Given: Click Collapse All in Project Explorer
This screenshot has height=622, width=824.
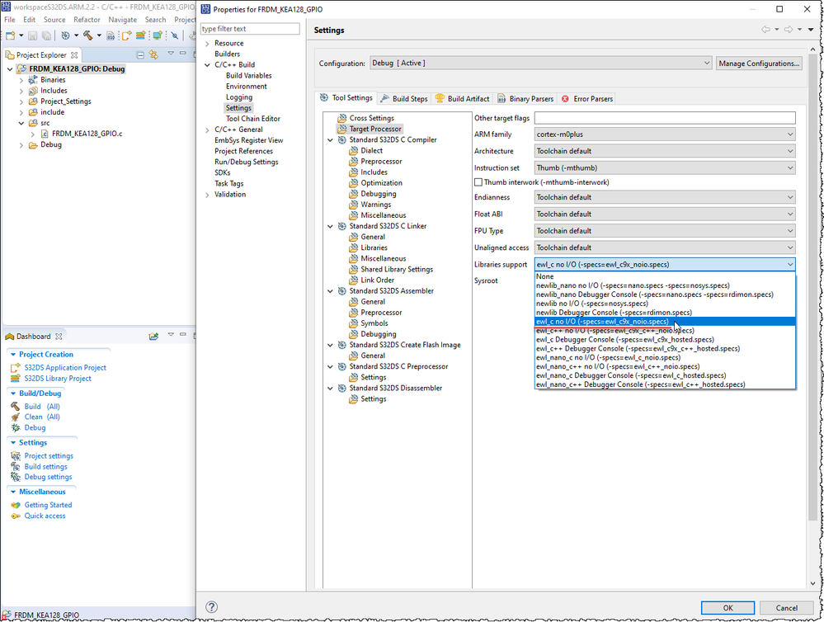Looking at the screenshot, I should coord(140,54).
